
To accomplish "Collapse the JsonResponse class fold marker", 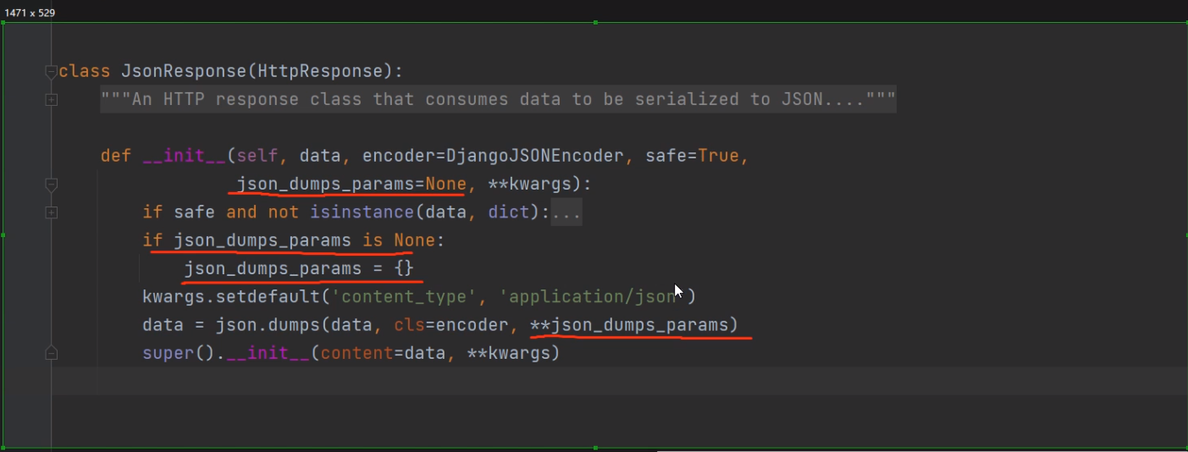I will click(51, 71).
